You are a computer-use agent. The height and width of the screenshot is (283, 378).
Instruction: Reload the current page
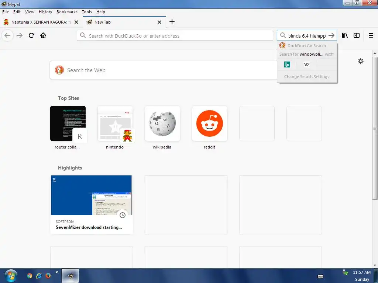tap(31, 36)
